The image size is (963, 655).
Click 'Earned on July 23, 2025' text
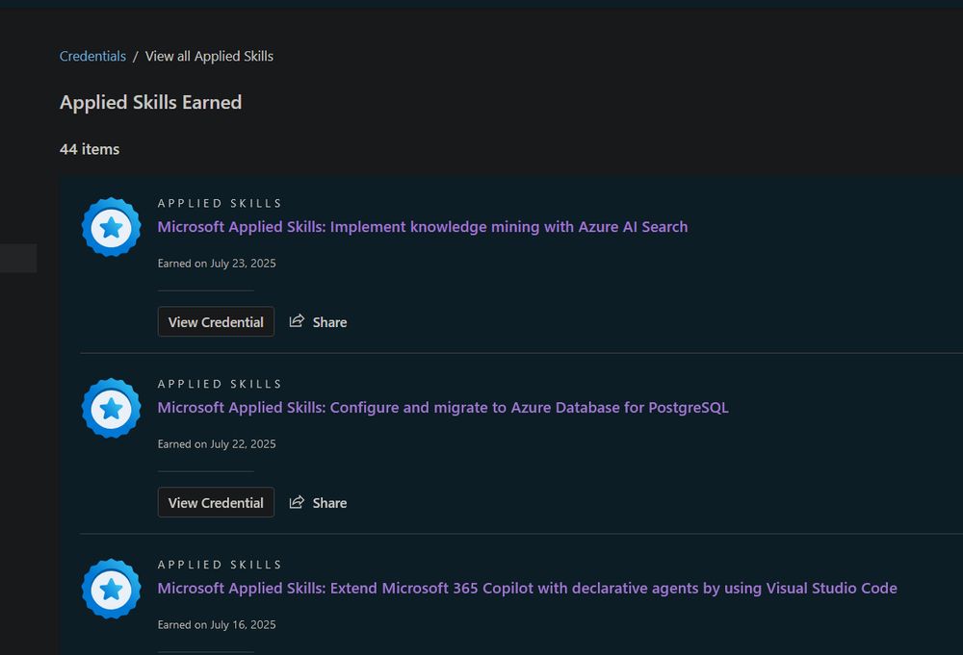[x=217, y=264]
